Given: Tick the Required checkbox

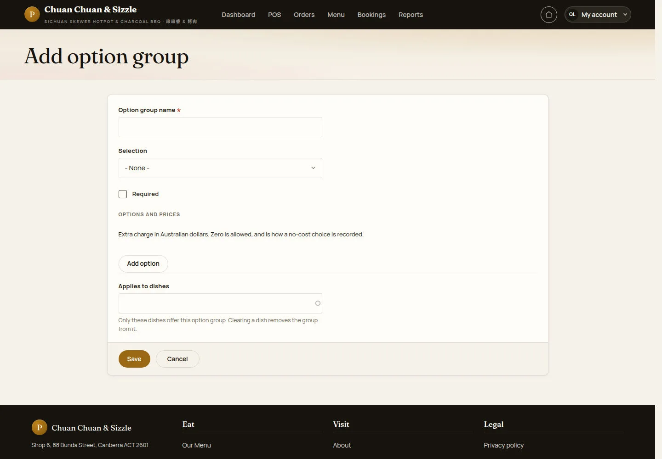Looking at the screenshot, I should click(123, 194).
